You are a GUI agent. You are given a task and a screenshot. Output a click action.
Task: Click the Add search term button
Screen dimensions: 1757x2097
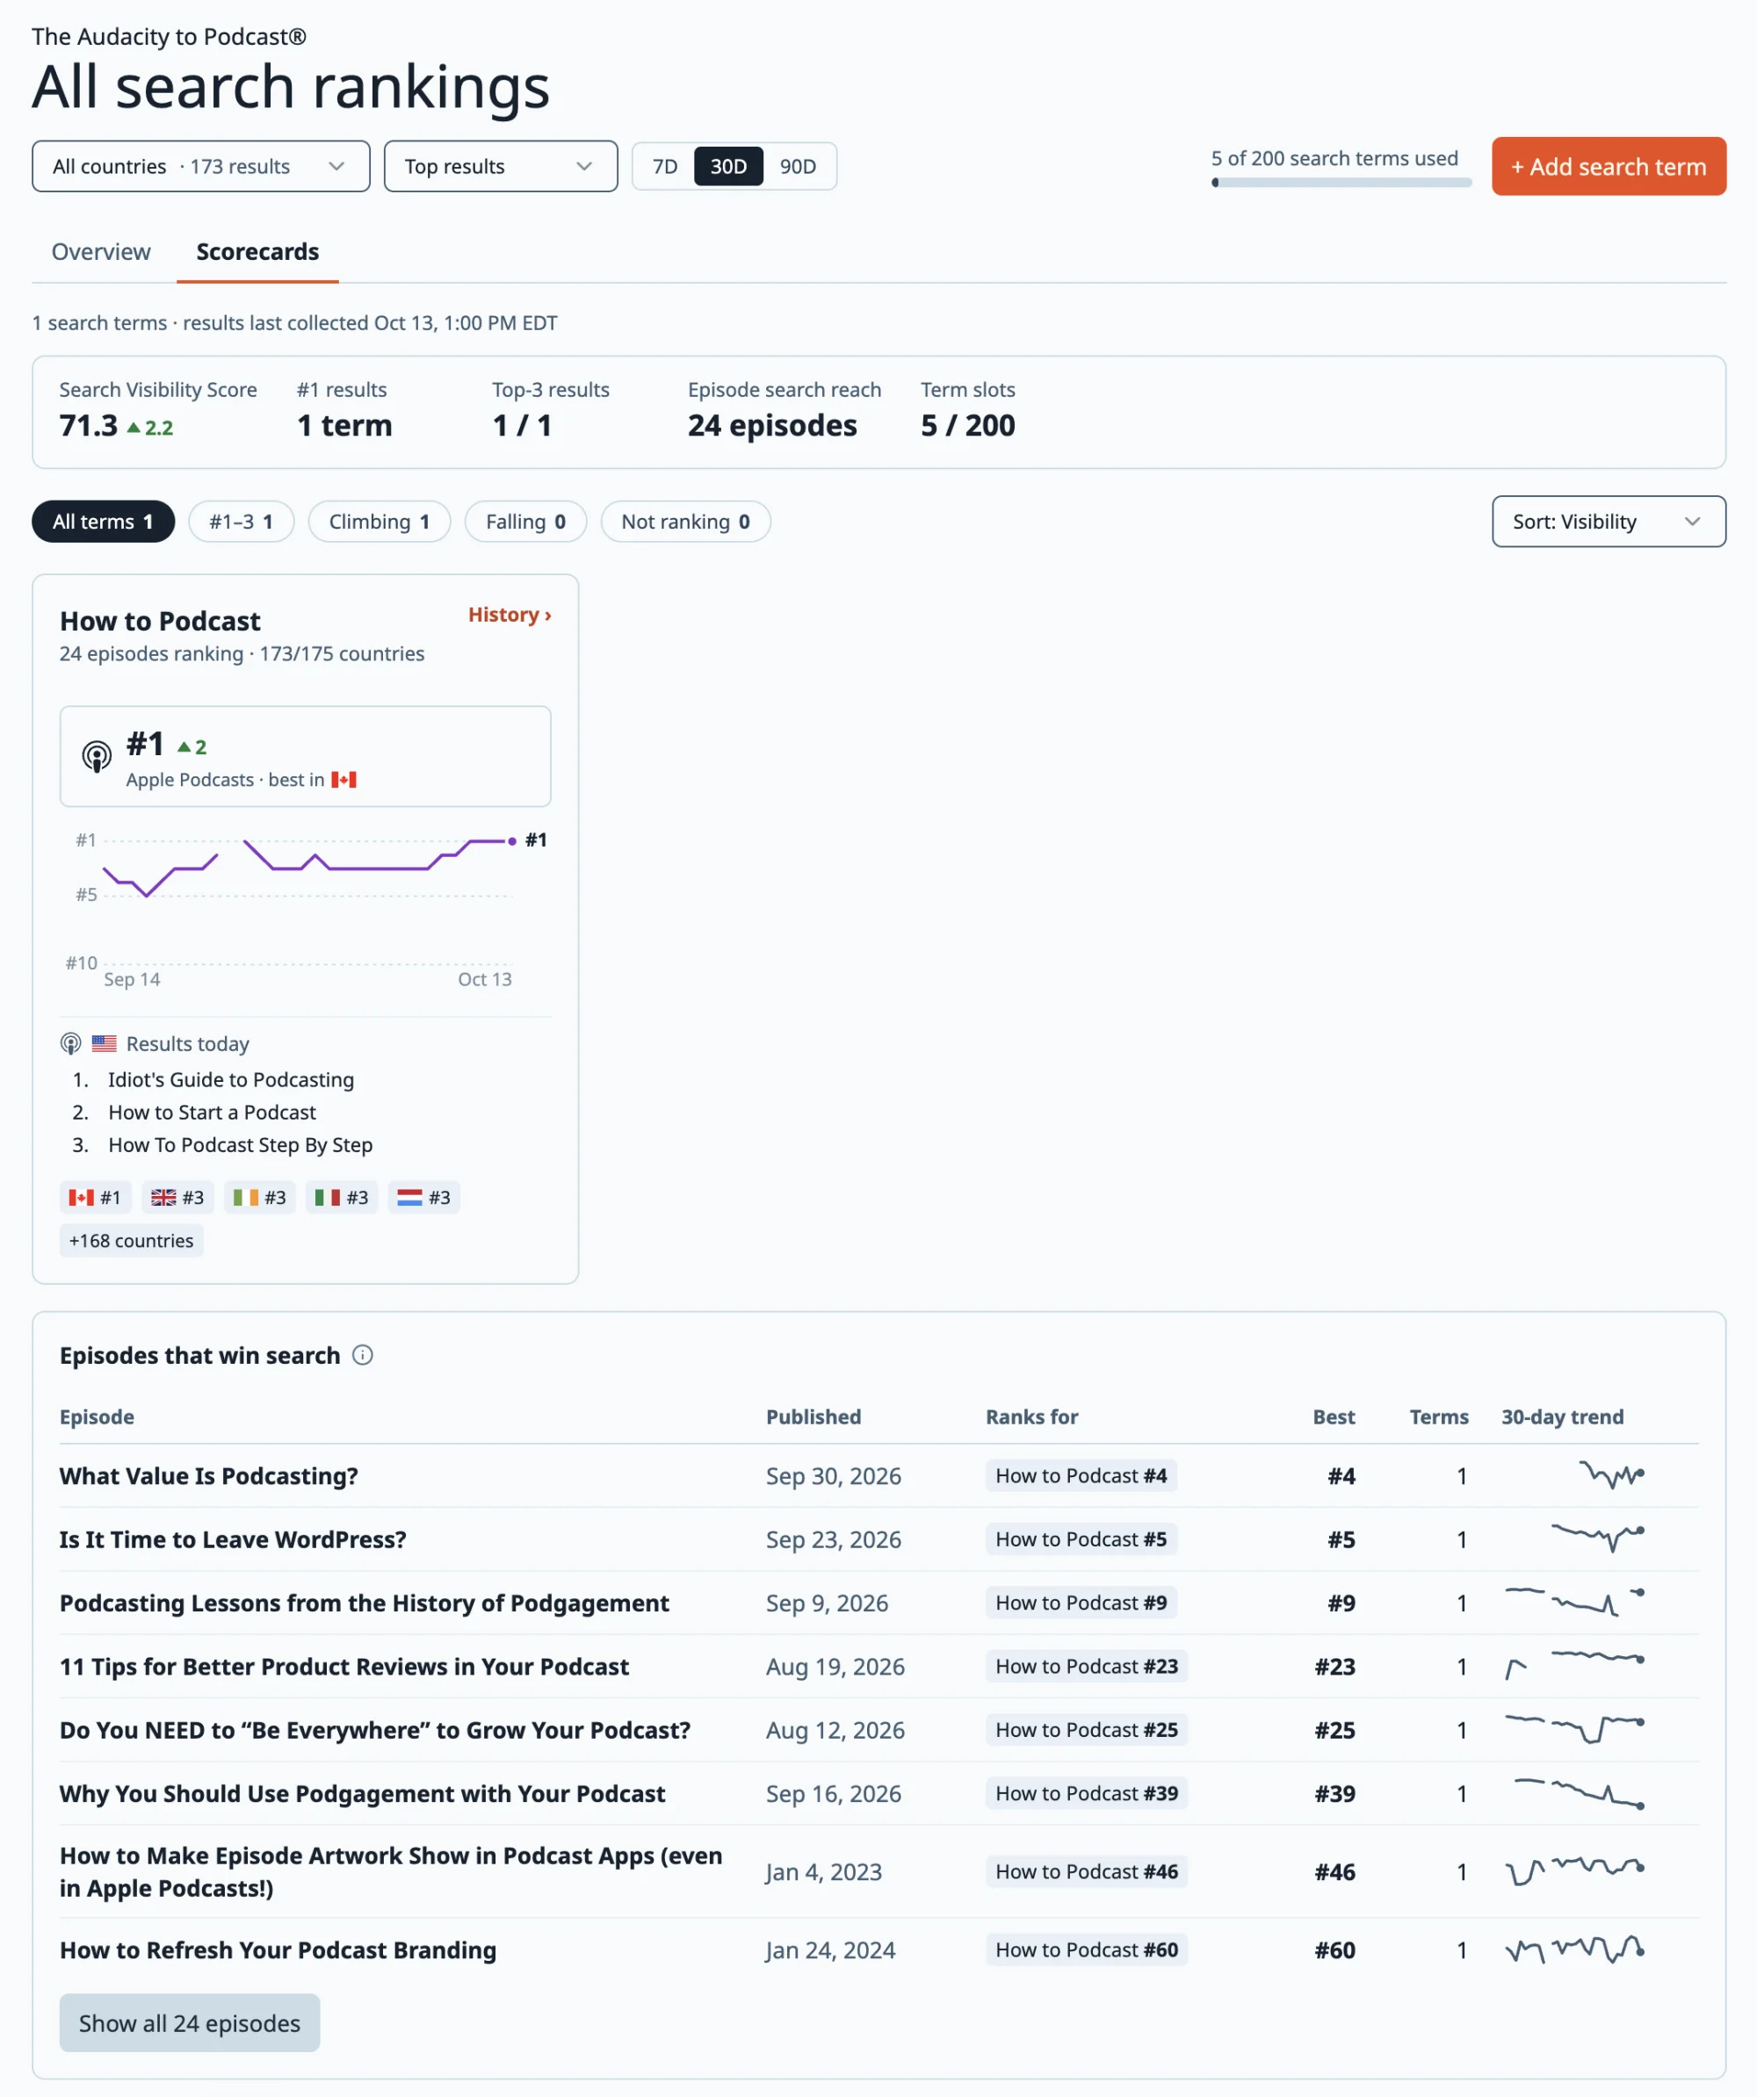(1609, 166)
